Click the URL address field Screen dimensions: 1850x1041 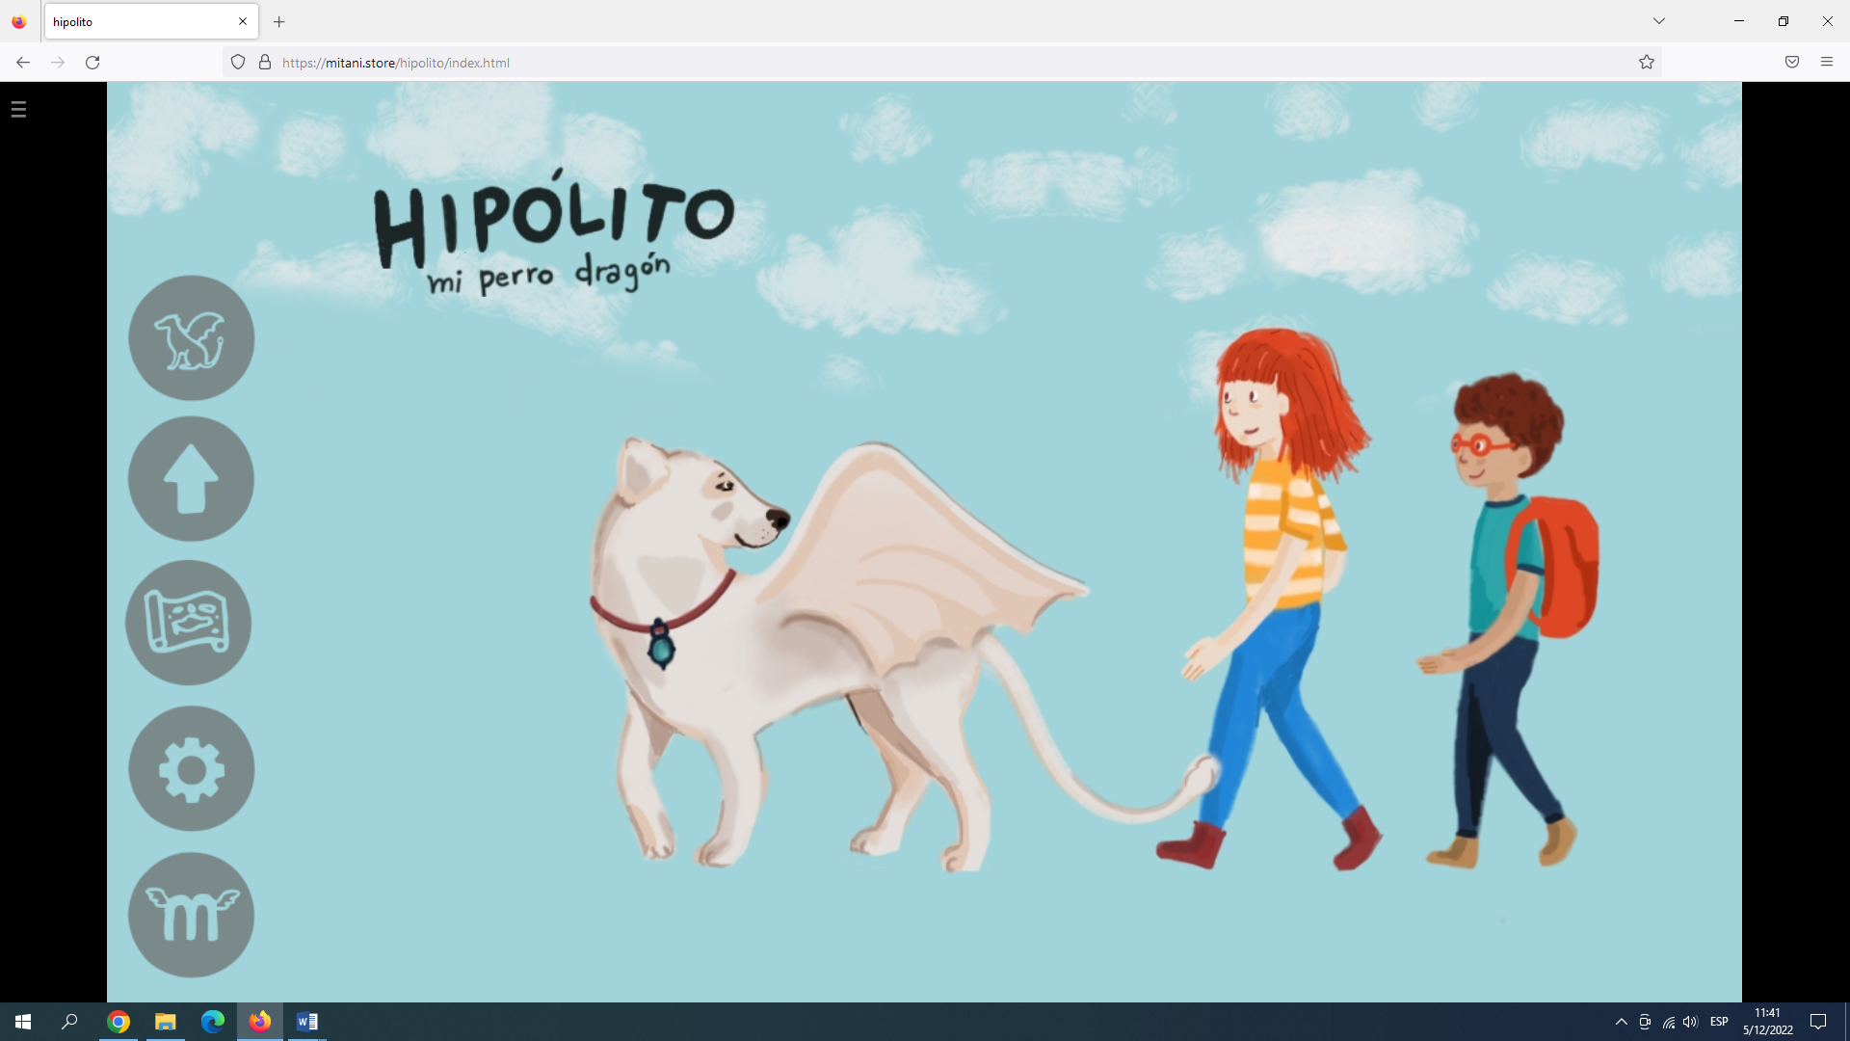(867, 63)
